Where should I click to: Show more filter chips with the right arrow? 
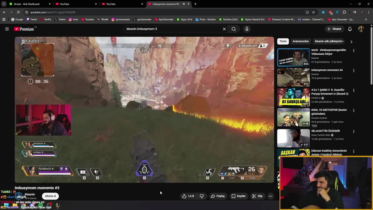(351, 41)
